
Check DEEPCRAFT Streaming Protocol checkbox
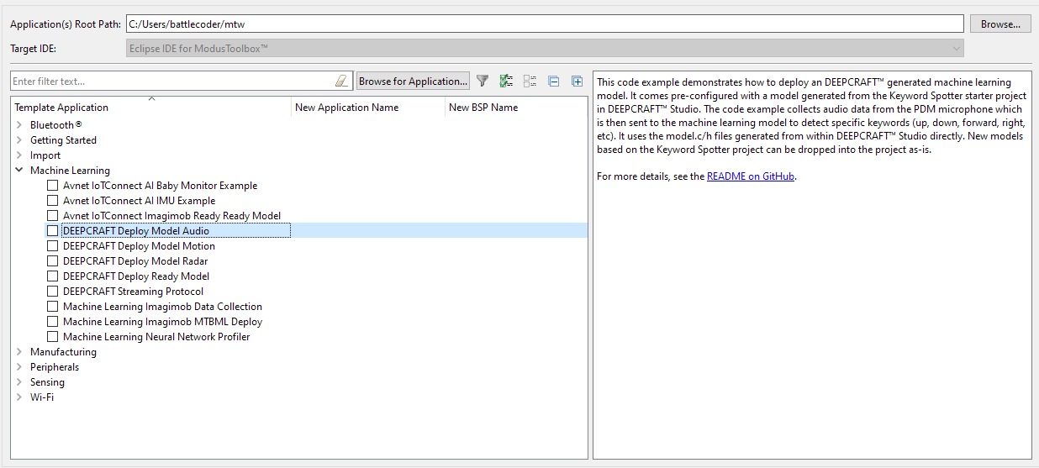53,292
